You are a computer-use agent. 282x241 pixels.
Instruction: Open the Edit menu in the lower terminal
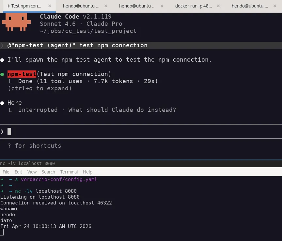18,172
